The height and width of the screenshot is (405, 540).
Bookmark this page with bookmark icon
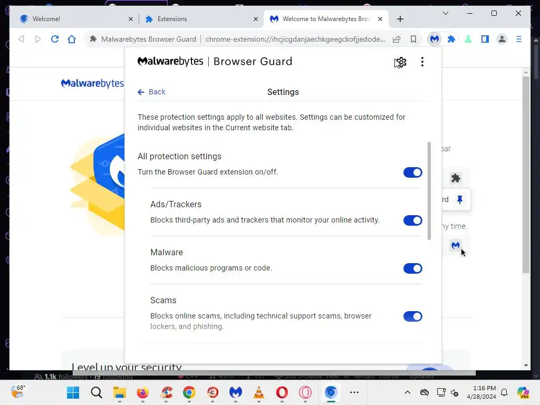tap(413, 39)
